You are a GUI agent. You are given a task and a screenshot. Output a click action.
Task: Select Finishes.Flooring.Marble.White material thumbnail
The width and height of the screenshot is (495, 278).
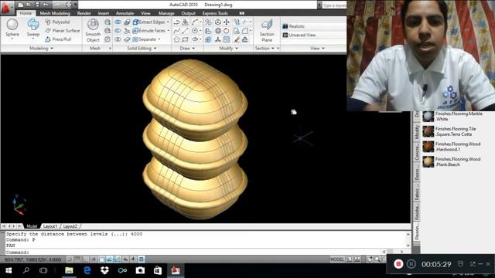(428, 117)
